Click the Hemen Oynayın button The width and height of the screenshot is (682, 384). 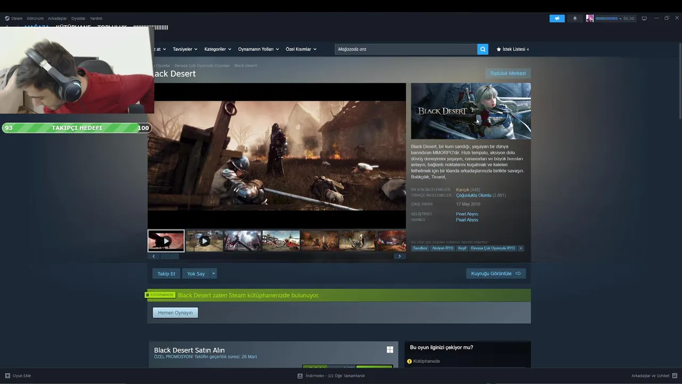click(175, 313)
